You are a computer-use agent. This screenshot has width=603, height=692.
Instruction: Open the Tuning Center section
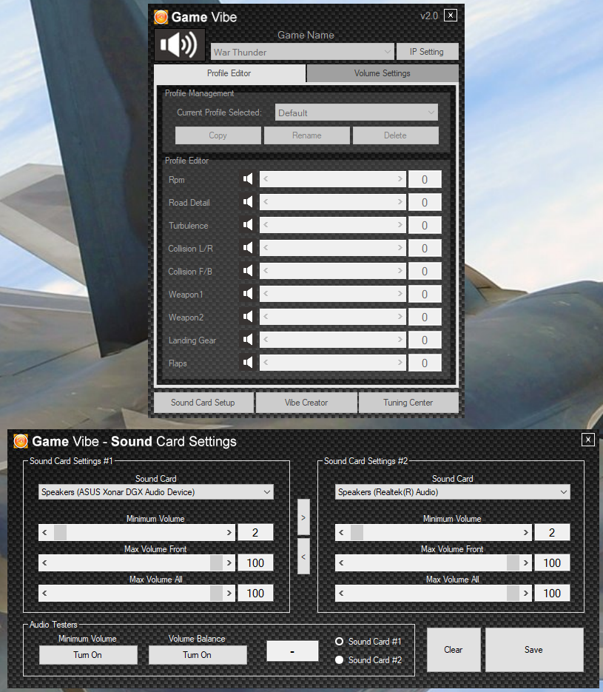pos(408,403)
